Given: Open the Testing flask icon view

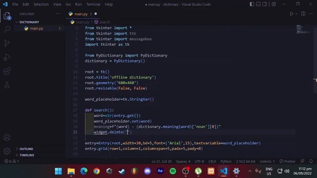Looking at the screenshot, I should tap(7, 85).
